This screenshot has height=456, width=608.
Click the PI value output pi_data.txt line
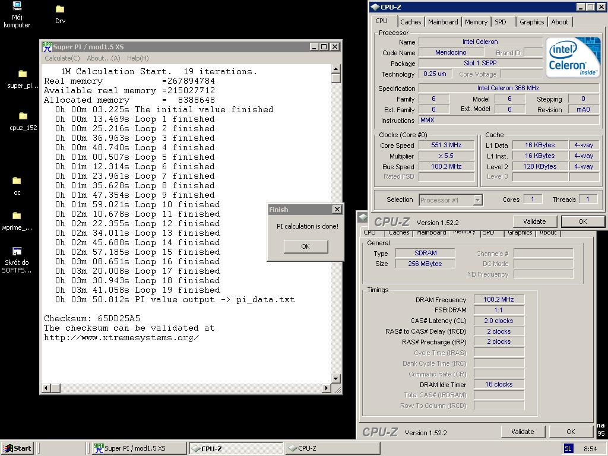click(175, 299)
